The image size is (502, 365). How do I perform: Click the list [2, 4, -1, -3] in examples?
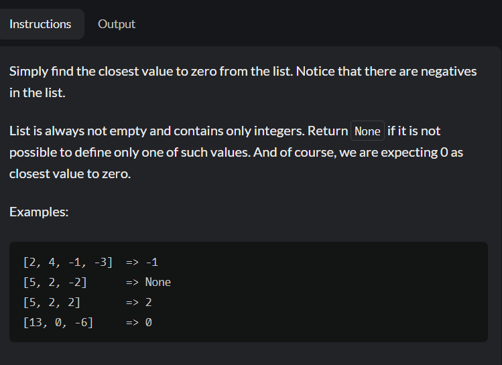coord(68,263)
